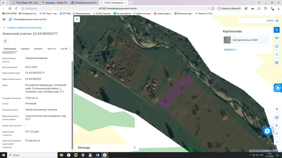
Task: Click the info panel vertical scrollbar
Action: pos(72,106)
